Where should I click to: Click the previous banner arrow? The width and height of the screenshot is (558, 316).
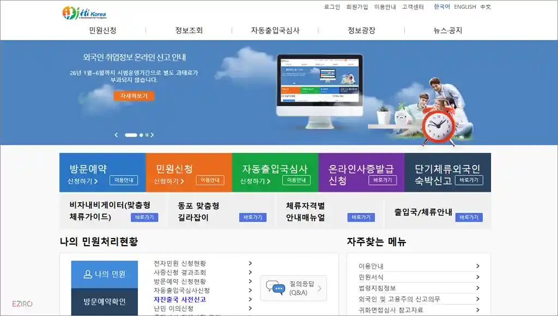coord(116,135)
